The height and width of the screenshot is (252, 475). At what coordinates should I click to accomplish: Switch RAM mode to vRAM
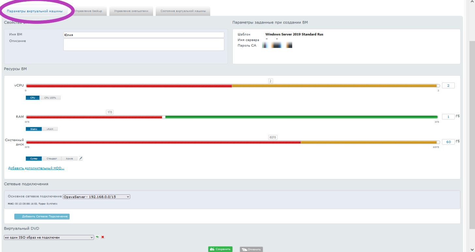pyautogui.click(x=50, y=129)
